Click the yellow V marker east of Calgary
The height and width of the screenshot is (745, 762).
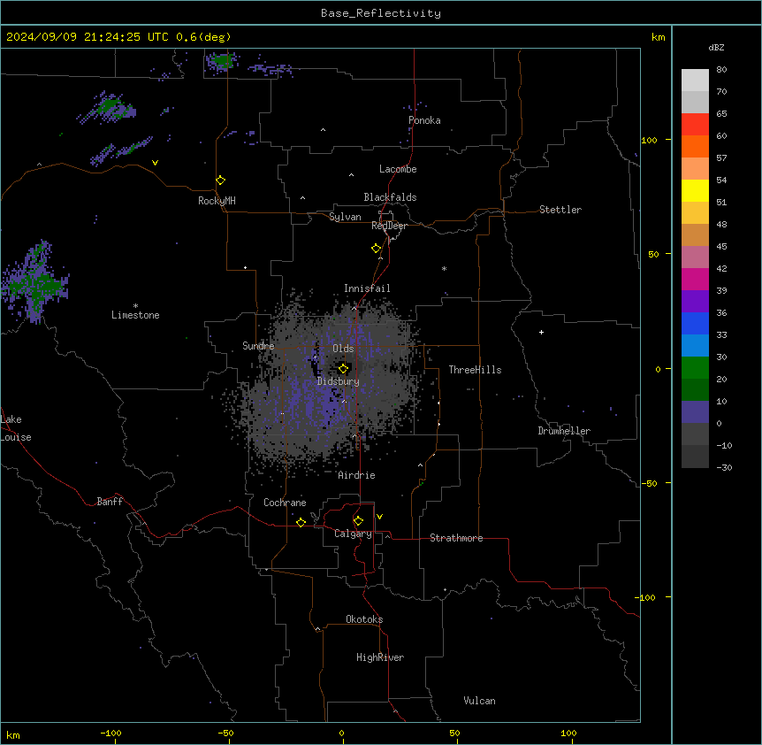click(379, 517)
